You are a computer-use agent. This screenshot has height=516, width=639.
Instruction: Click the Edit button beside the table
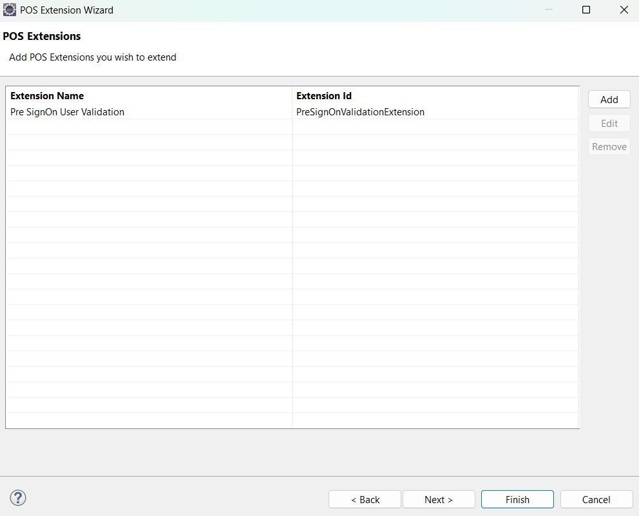[x=609, y=123]
